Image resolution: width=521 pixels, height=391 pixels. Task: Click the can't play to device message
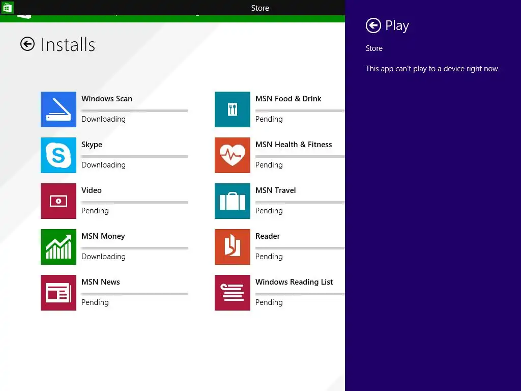pyautogui.click(x=432, y=69)
